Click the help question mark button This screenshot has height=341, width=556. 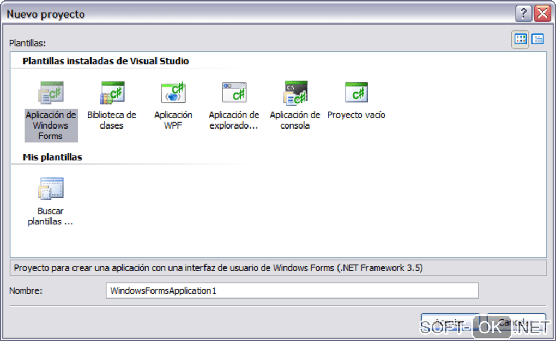click(523, 14)
